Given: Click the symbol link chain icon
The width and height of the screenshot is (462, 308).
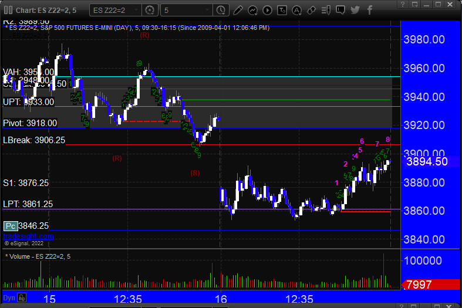Looking at the screenshot, I should (311, 11).
